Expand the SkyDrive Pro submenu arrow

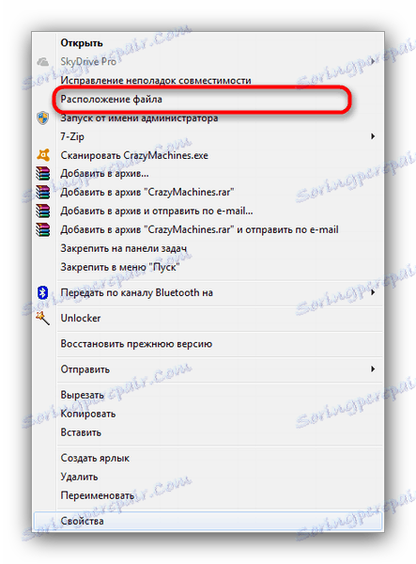(x=373, y=61)
